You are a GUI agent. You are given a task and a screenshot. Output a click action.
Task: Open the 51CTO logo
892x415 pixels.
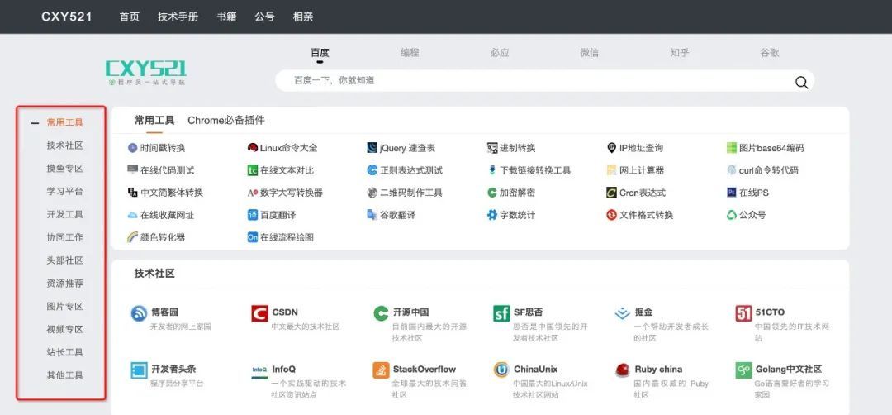tap(743, 313)
